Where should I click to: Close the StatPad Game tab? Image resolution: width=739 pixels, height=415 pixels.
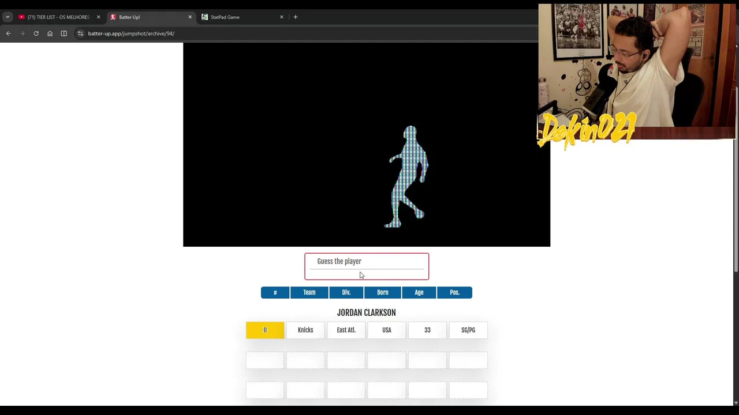[282, 17]
